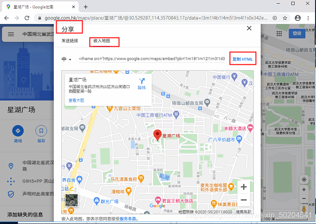Click the Google logo in embed preview
This screenshot has width=316, height=224.
pyautogui.click(x=157, y=205)
